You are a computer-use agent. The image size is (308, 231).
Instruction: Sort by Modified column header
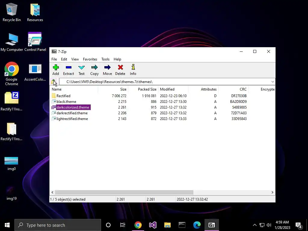(x=173, y=89)
